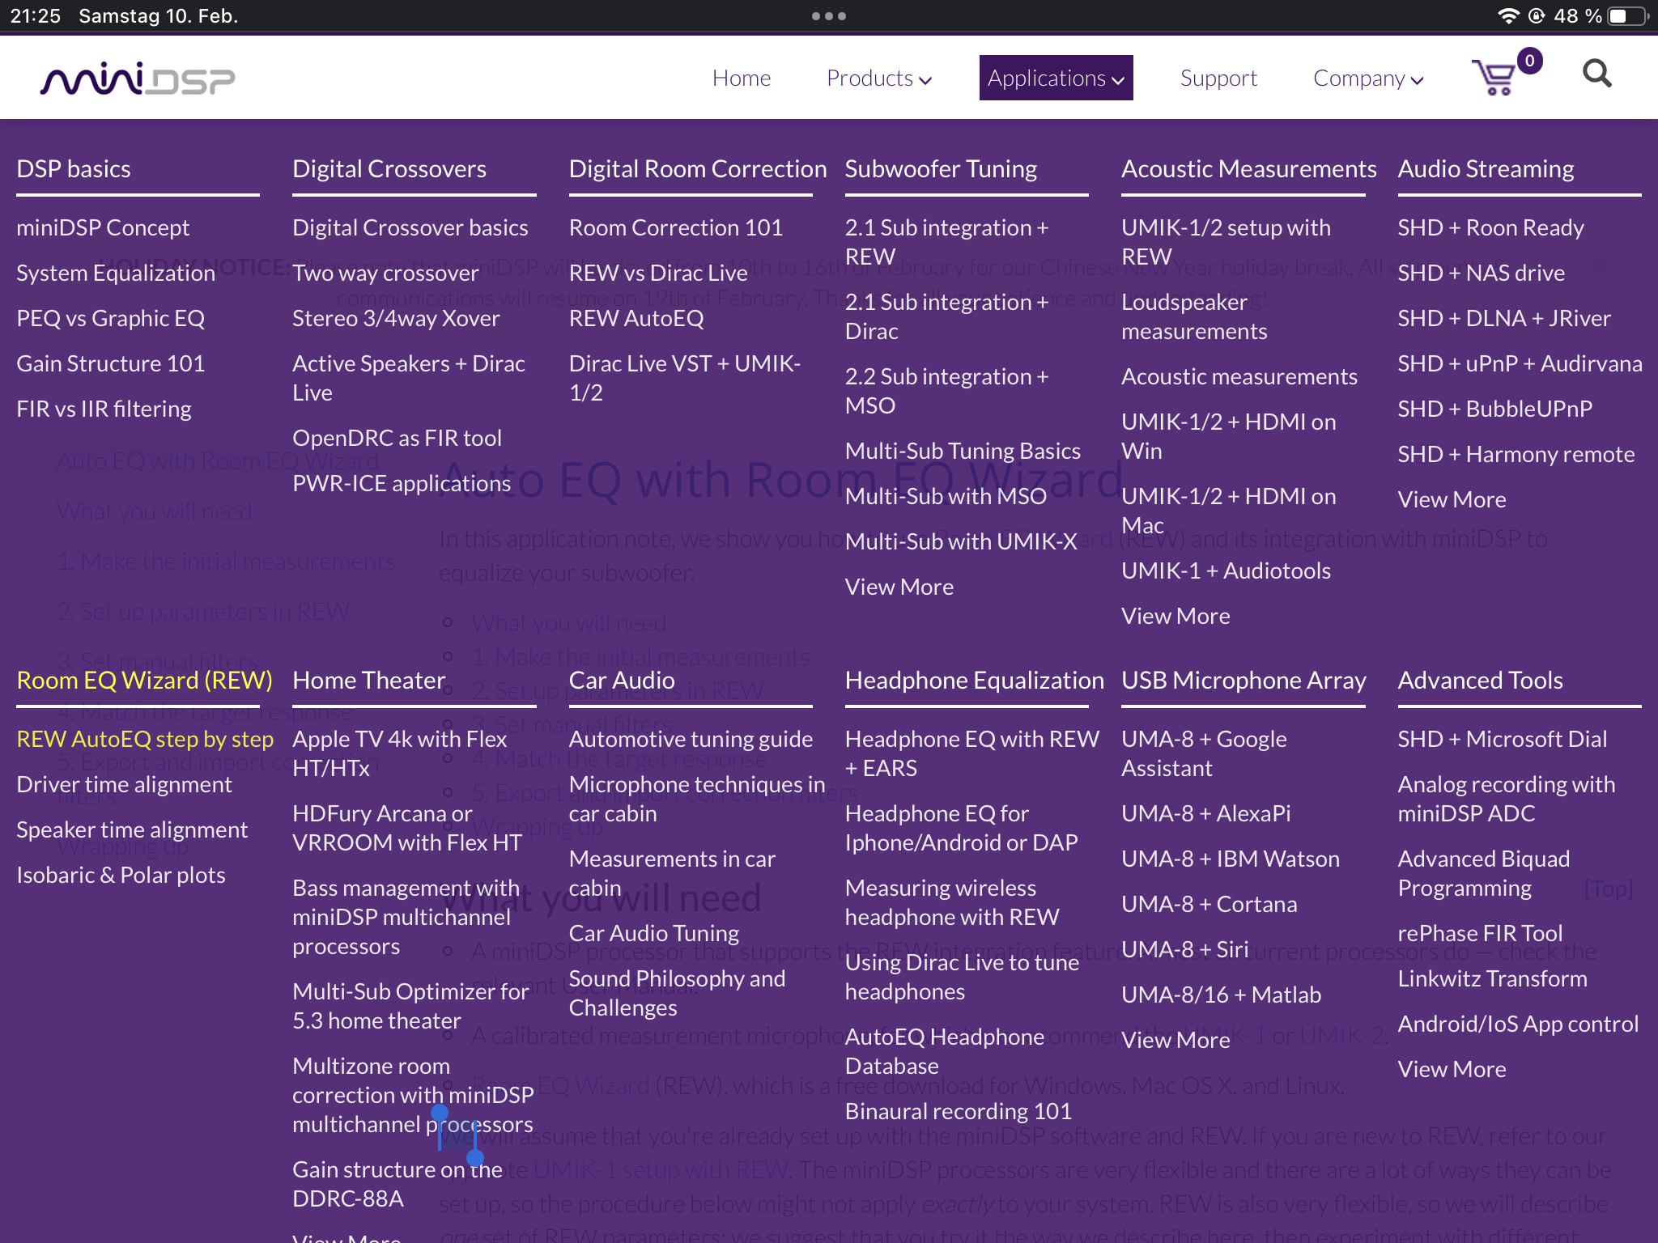Screen dimensions: 1658x1243
Task: Open DSP basics category heading
Action: [74, 168]
